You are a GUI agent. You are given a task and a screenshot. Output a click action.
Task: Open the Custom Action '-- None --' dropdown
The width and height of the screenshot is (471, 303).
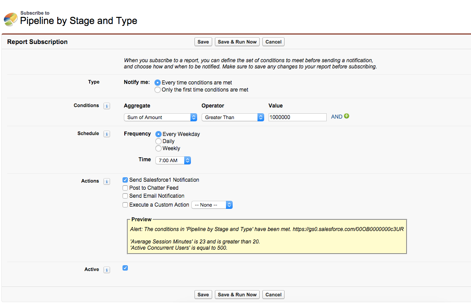click(212, 205)
